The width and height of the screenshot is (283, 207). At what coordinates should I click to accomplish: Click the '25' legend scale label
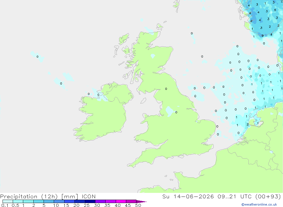pyautogui.click(x=87, y=205)
